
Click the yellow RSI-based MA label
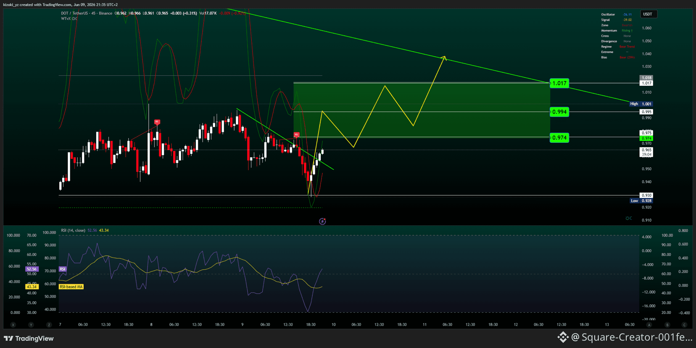tap(71, 287)
